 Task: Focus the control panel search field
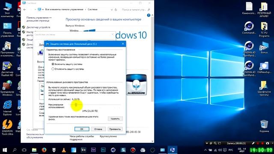click(134, 9)
